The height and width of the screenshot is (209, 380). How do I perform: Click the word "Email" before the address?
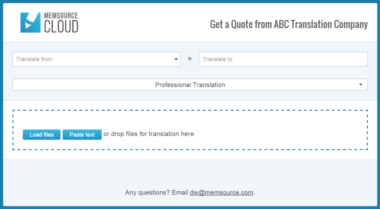coord(180,193)
